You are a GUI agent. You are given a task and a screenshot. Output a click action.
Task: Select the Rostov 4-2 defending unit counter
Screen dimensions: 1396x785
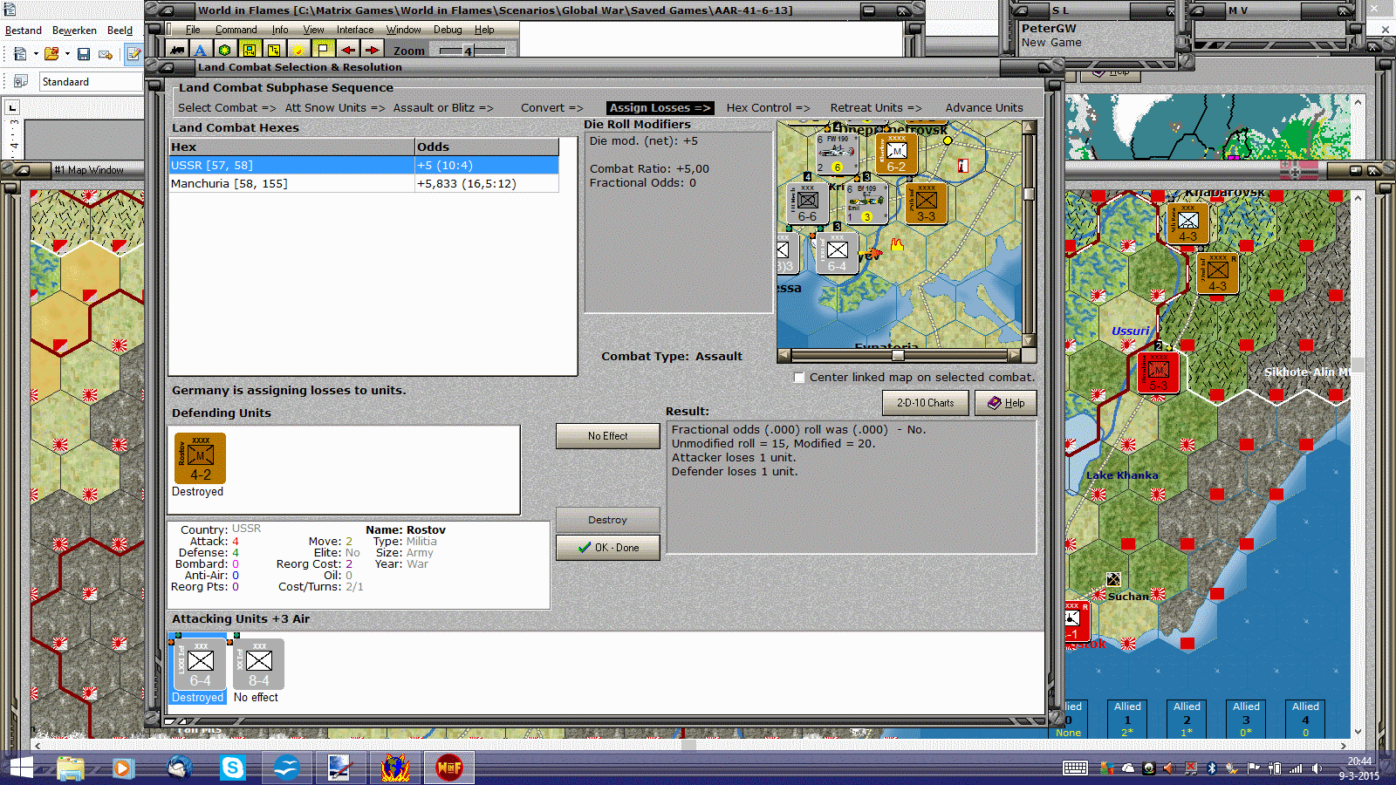[200, 458]
